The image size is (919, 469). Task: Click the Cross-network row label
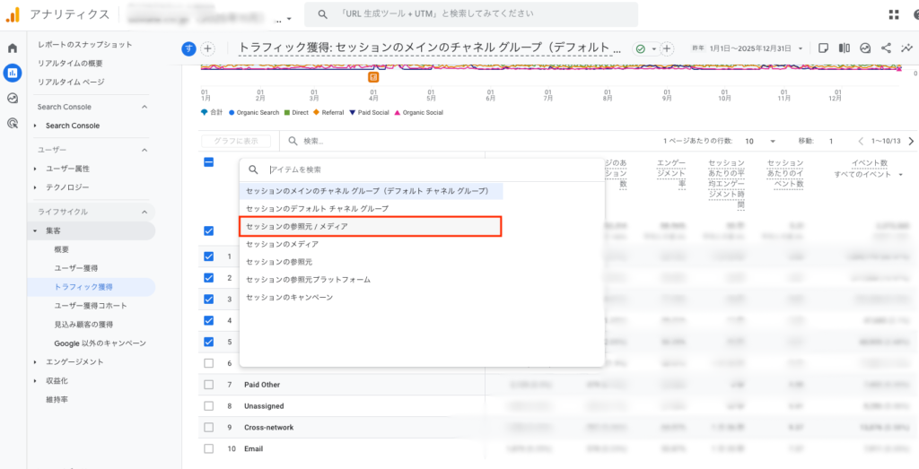[x=269, y=428]
